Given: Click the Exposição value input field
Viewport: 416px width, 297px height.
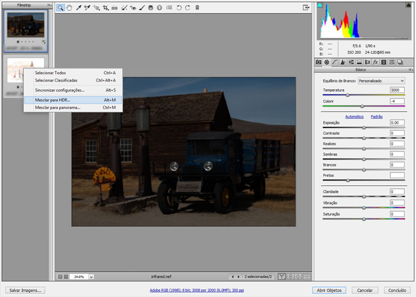Looking at the screenshot, I should point(397,123).
